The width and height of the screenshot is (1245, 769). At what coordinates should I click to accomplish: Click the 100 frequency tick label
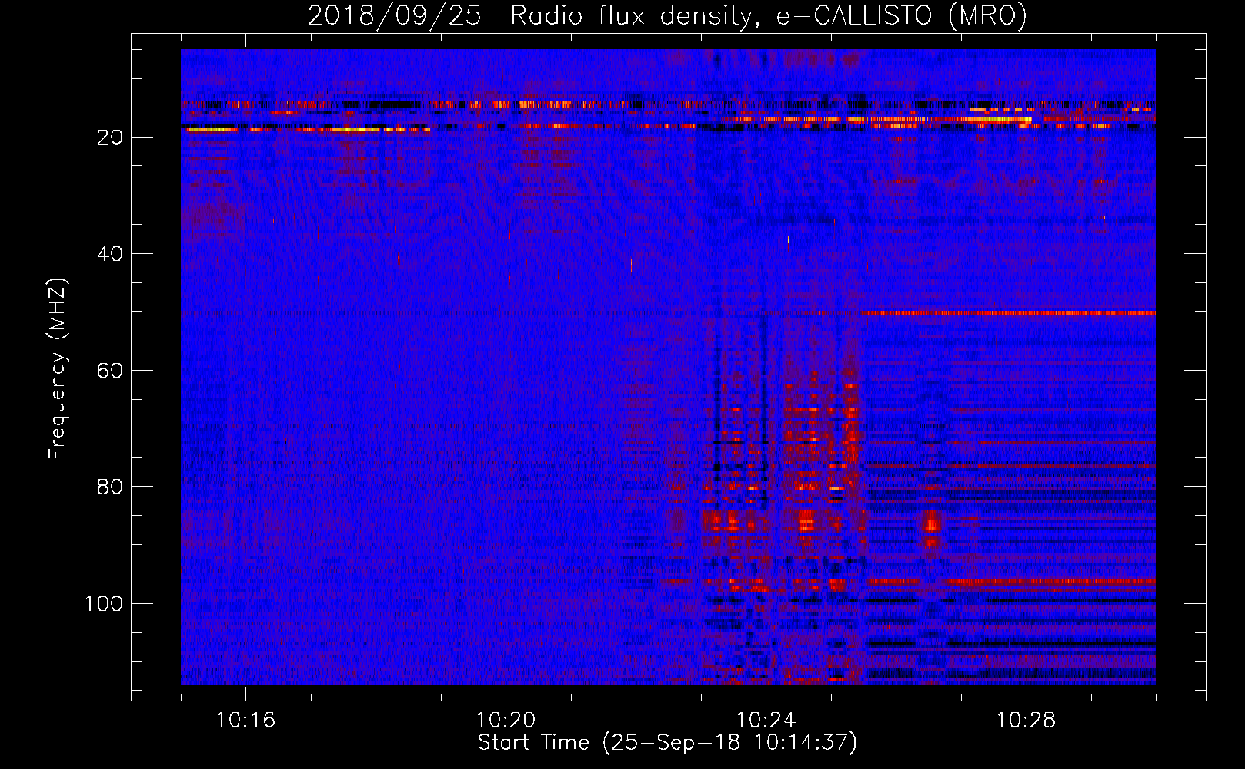pos(104,604)
